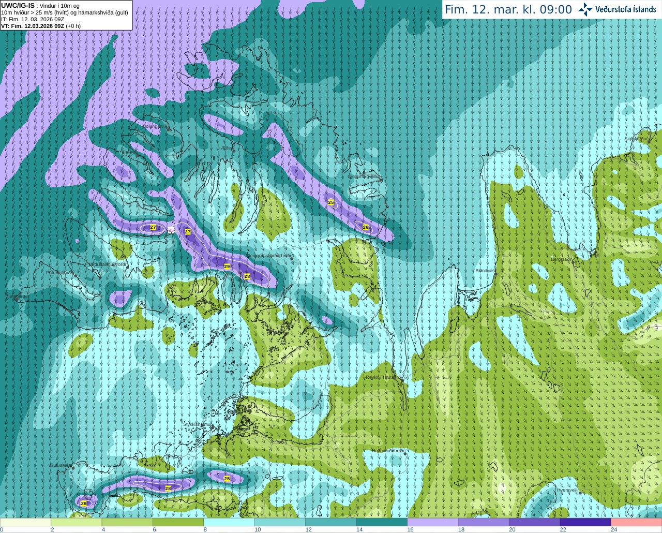Pick the pink legend swatch above 24 m/s
The image size is (662, 533).
pyautogui.click(x=637, y=522)
